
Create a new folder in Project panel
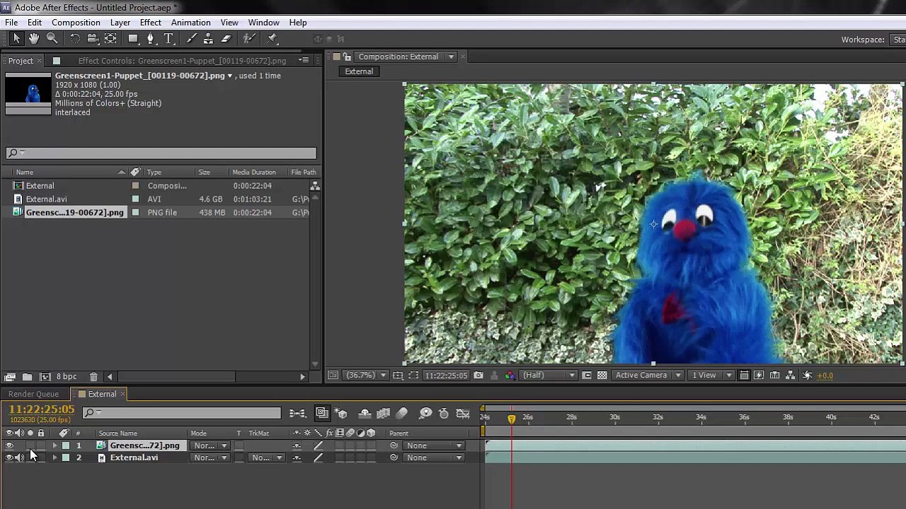coord(27,377)
